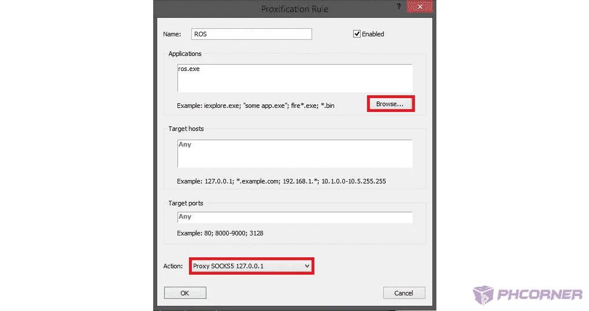Confirm the rule with OK
Viewport: 589px width, 311px height.
coord(185,293)
